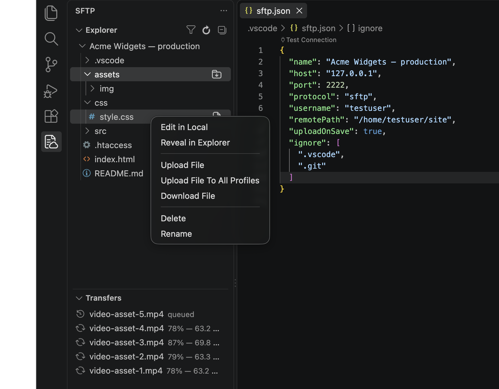499x389 pixels.
Task: Open index.html in the tree
Action: (x=114, y=159)
